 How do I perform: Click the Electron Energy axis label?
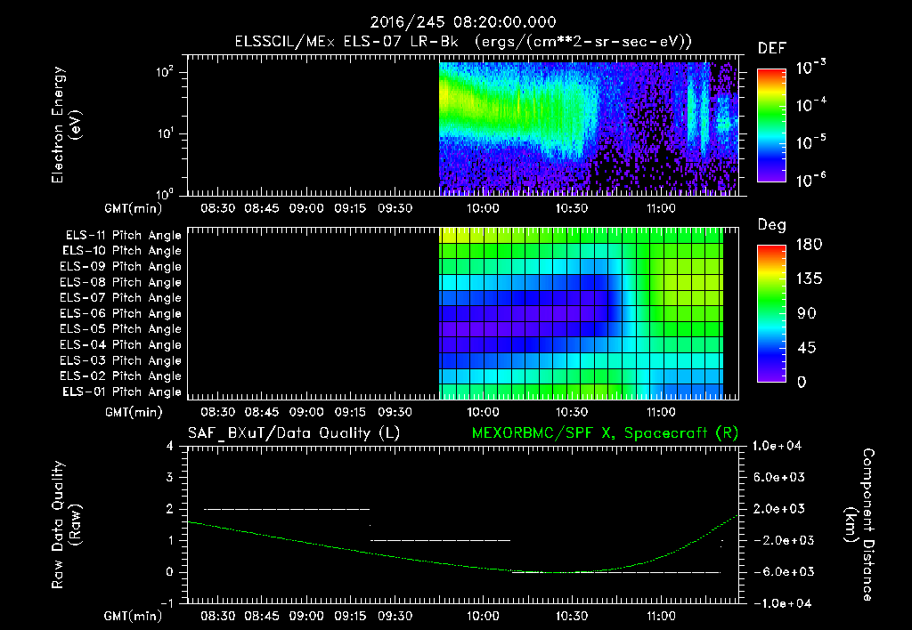65,125
